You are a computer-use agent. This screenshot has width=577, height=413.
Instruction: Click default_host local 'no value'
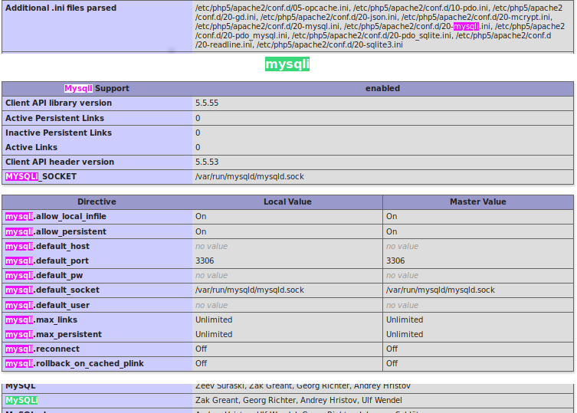211,246
